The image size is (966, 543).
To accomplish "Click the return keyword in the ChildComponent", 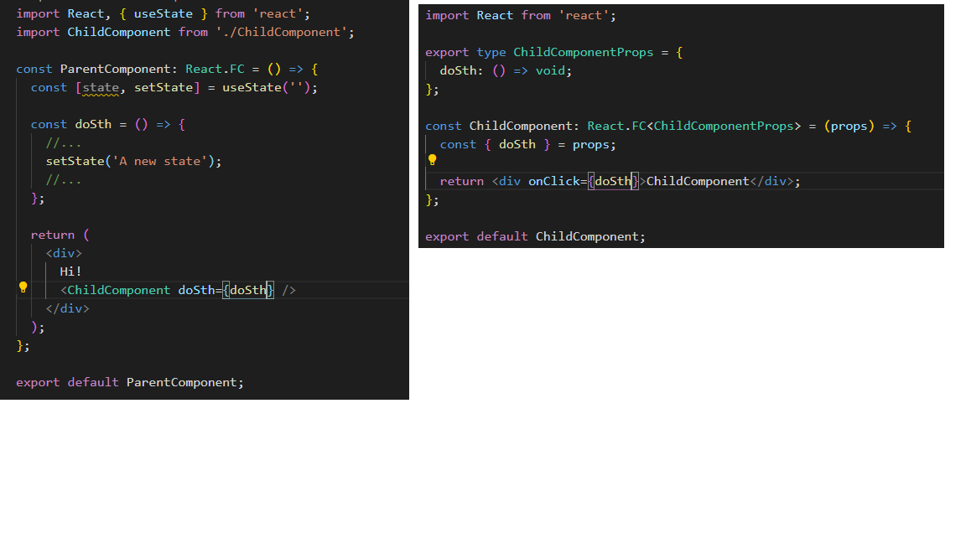I will tap(461, 182).
